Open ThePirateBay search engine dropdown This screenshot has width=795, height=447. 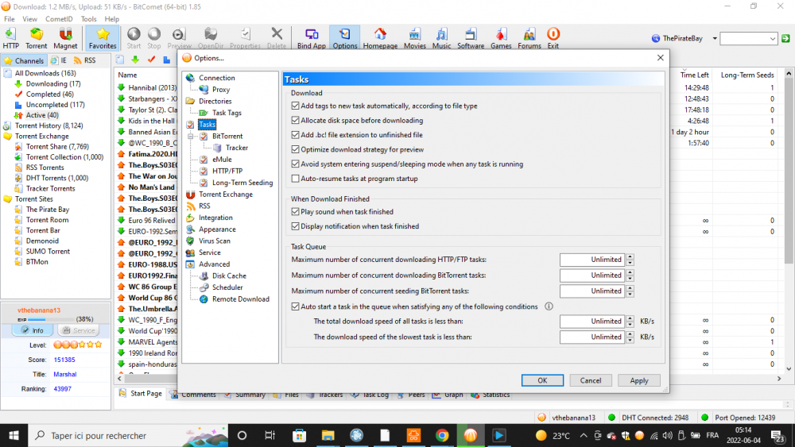pos(715,38)
